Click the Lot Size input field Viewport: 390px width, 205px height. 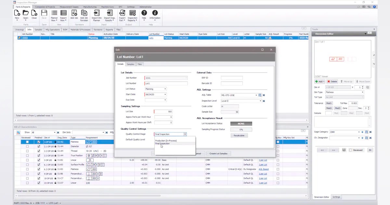[163, 111]
